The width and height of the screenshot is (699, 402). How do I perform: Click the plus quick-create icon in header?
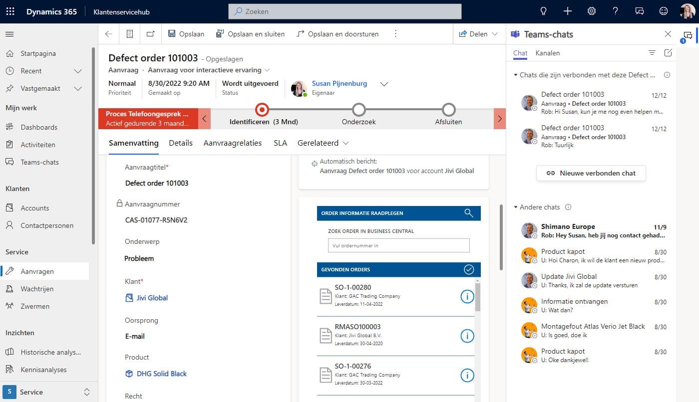tap(568, 11)
